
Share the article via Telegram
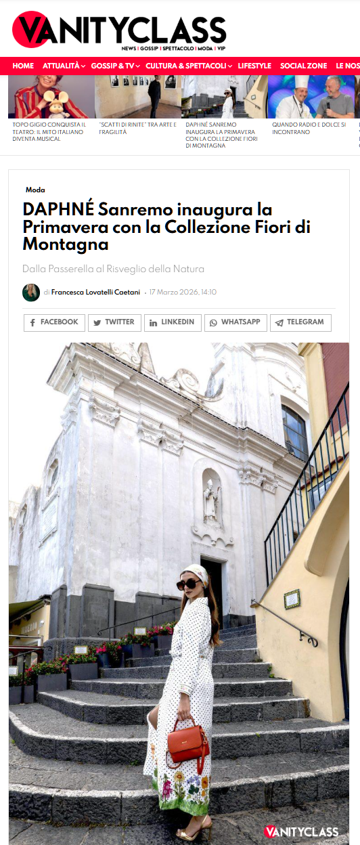coord(300,322)
